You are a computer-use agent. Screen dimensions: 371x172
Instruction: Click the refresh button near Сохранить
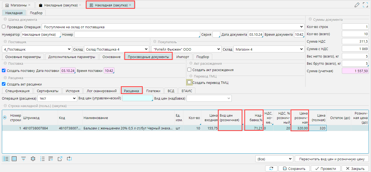pos(271,169)
